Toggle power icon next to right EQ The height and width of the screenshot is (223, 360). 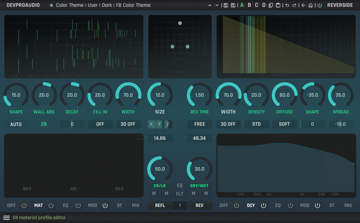coord(290,206)
